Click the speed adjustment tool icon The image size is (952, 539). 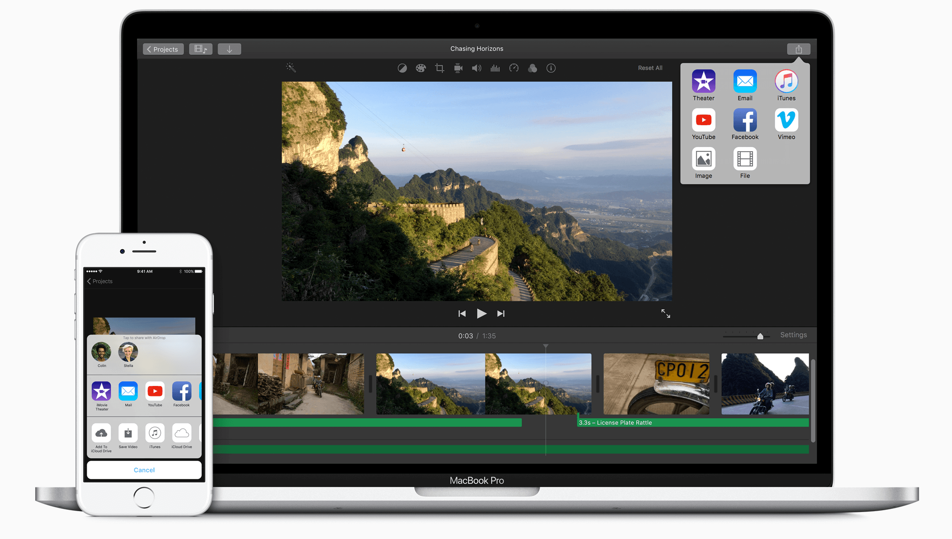[x=515, y=68]
